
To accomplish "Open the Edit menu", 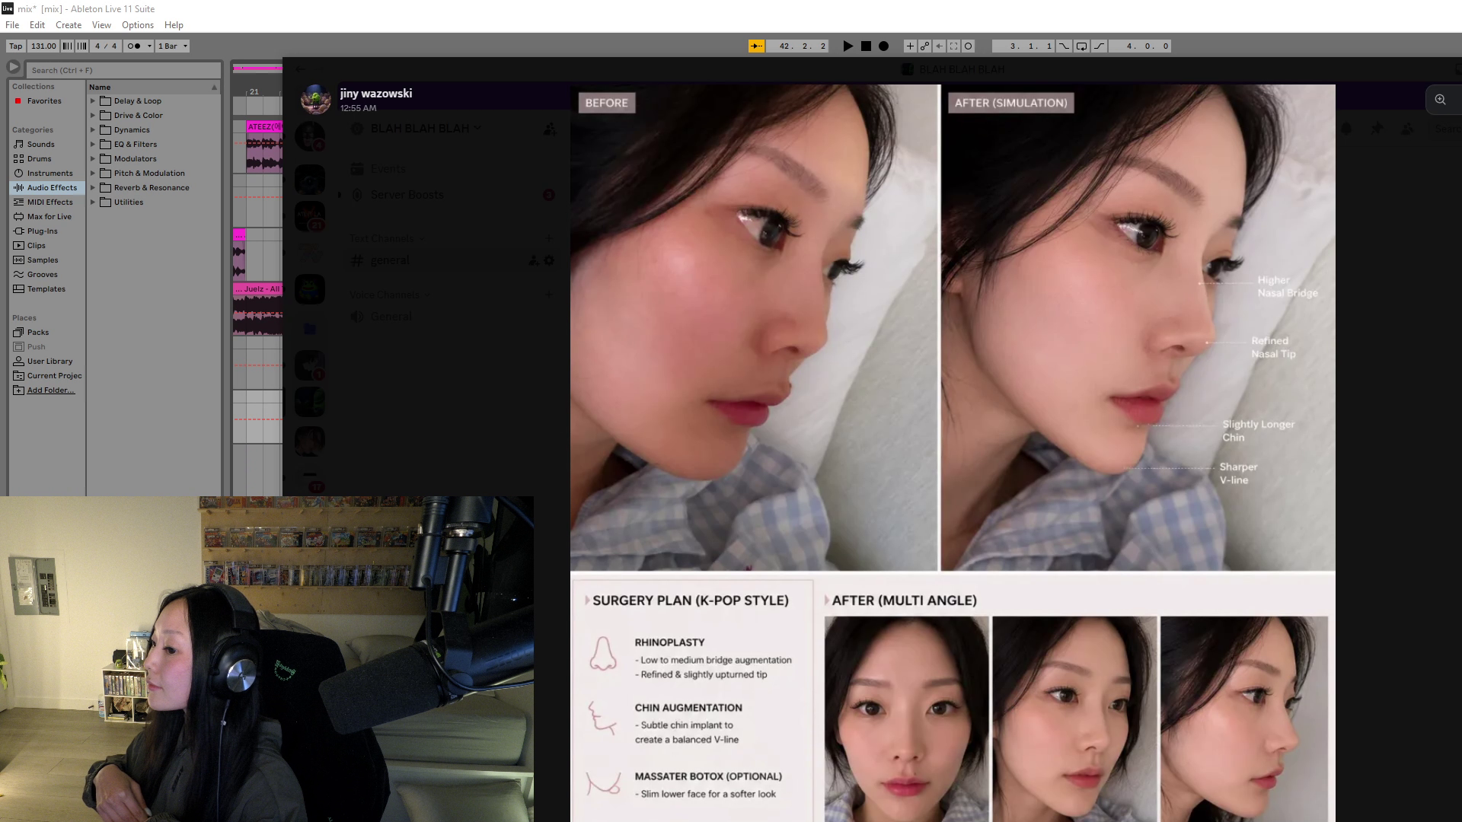I will (37, 25).
